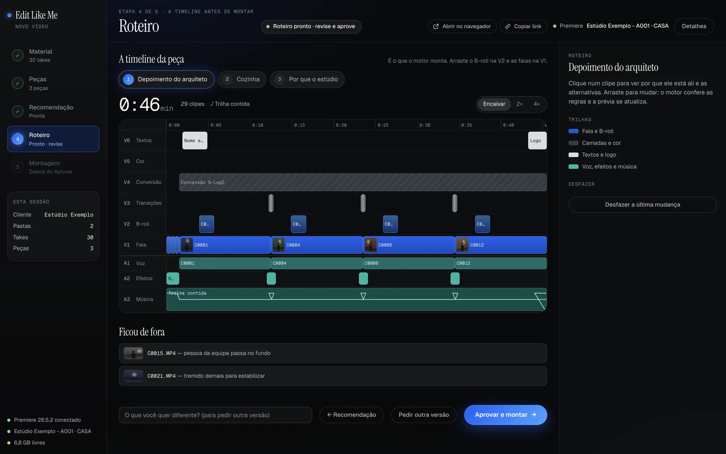The width and height of the screenshot is (726, 454).
Task: Click the first transition marker on V3 Transições
Action: point(271,203)
